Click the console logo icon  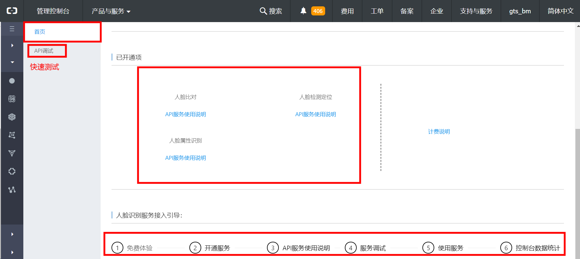pos(12,11)
